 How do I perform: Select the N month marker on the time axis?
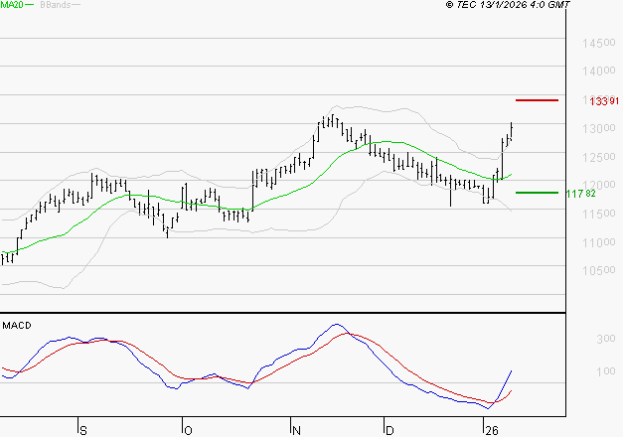pyautogui.click(x=296, y=429)
